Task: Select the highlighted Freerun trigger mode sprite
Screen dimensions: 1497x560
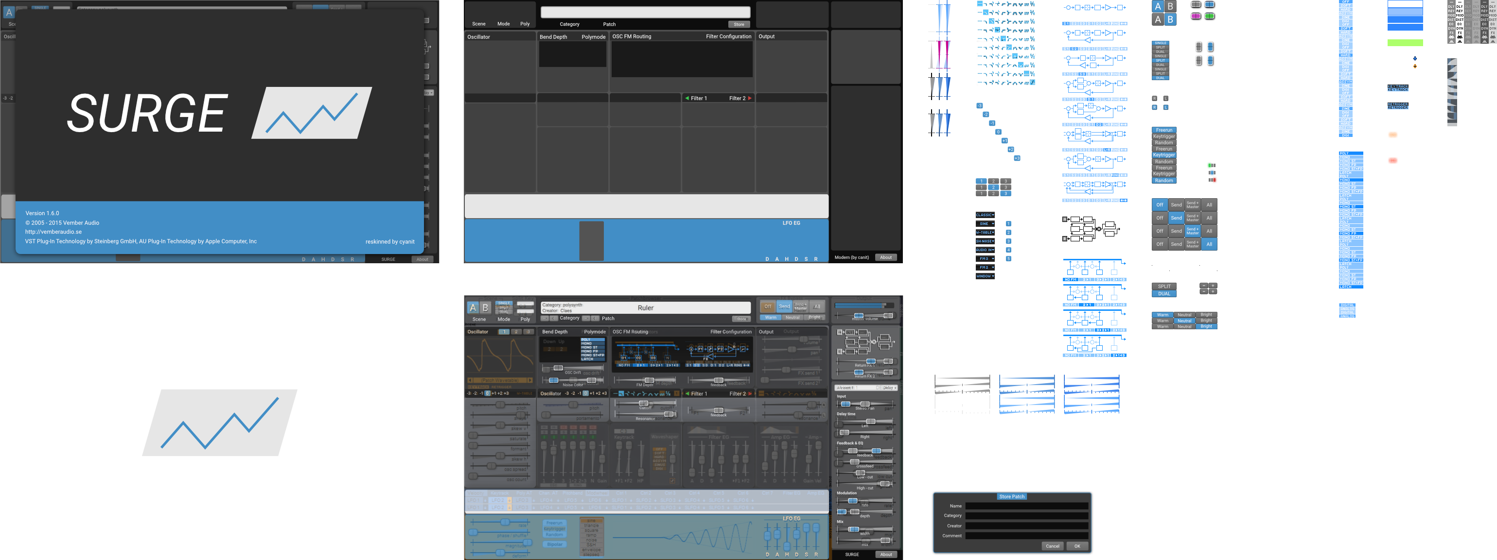Action: point(1164,130)
